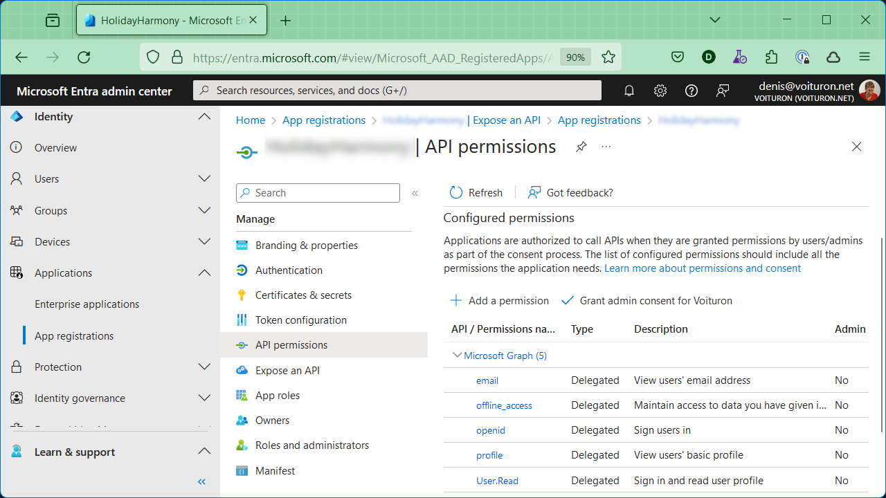The image size is (886, 498).
Task: Open the User.Read permission
Action: [497, 481]
